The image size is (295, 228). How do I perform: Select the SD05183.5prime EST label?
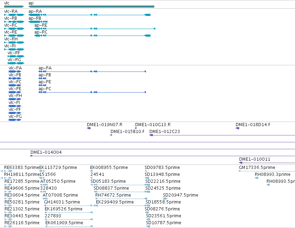(x=108, y=181)
